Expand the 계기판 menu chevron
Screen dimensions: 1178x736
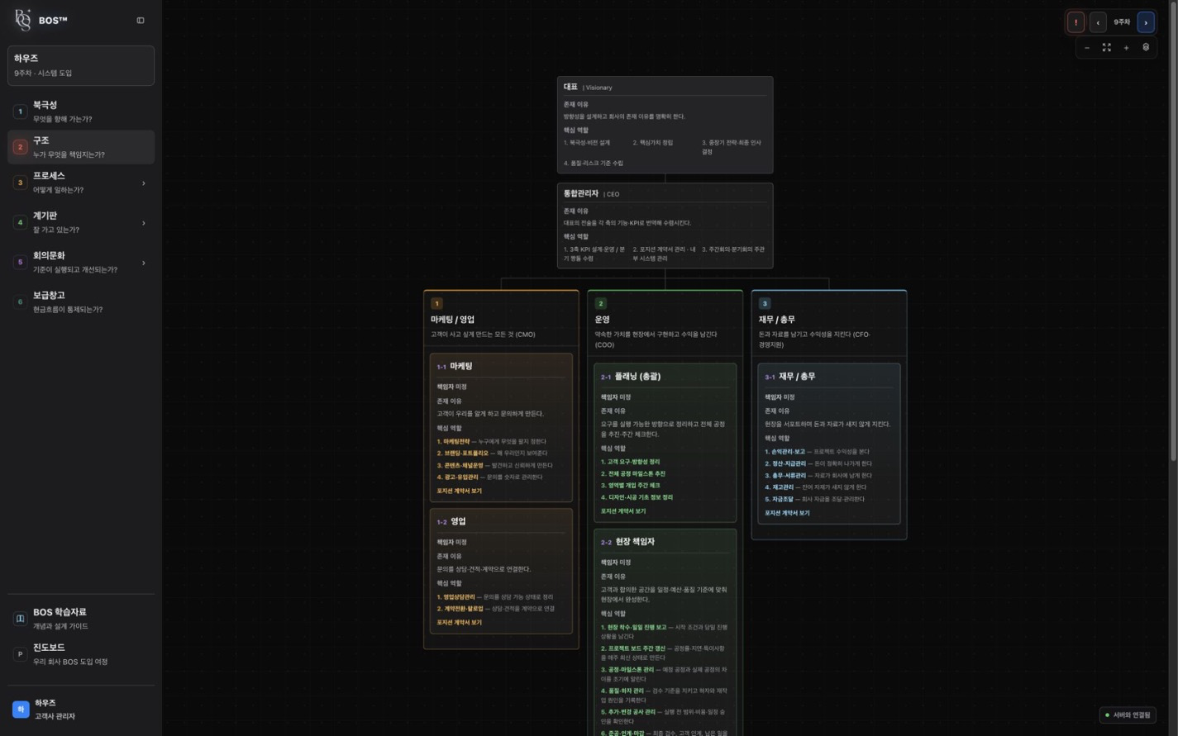pyautogui.click(x=143, y=223)
